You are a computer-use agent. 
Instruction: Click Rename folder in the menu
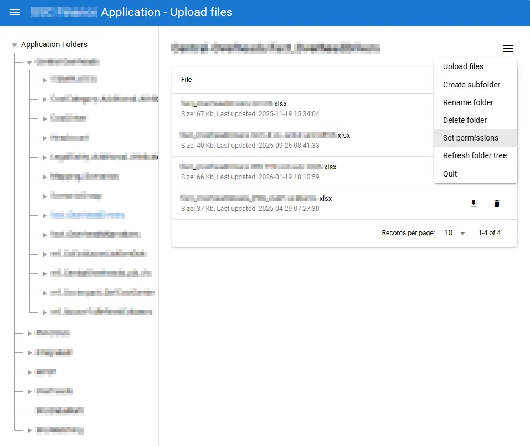point(468,102)
